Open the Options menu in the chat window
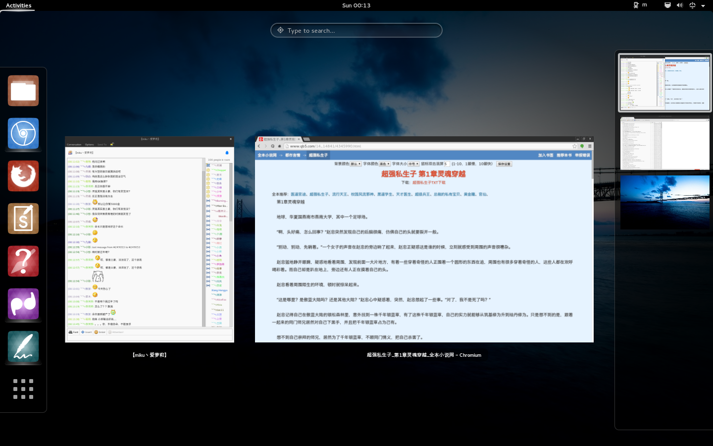The width and height of the screenshot is (713, 446). click(x=89, y=145)
